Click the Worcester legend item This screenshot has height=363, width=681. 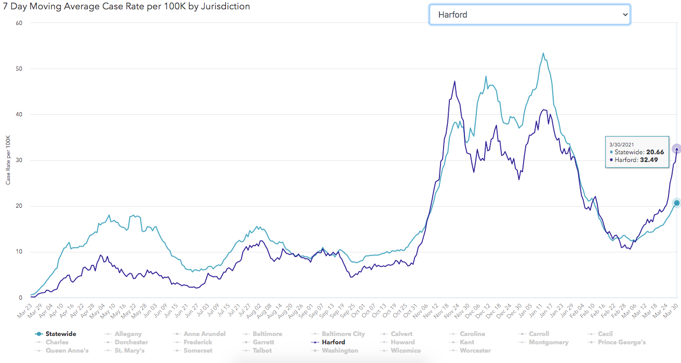click(x=475, y=351)
